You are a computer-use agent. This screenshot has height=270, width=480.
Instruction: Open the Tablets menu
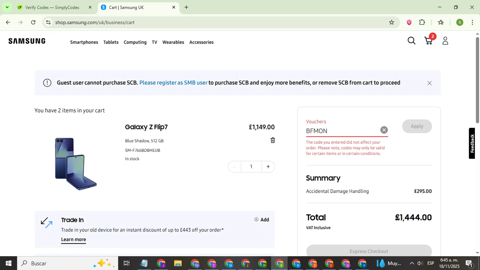(x=111, y=42)
